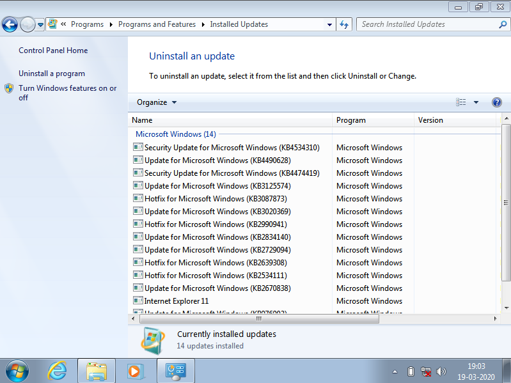This screenshot has height=383, width=511.
Task: Sort by the Name column header
Action: coord(230,120)
